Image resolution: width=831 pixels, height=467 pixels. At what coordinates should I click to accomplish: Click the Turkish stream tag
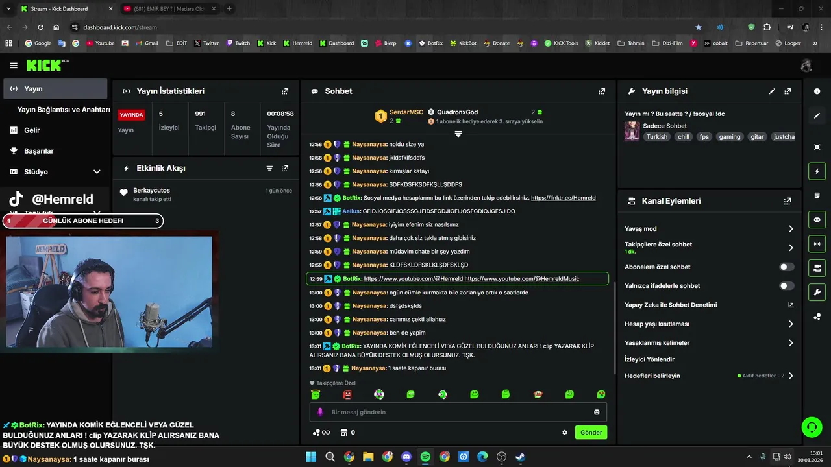tap(656, 137)
